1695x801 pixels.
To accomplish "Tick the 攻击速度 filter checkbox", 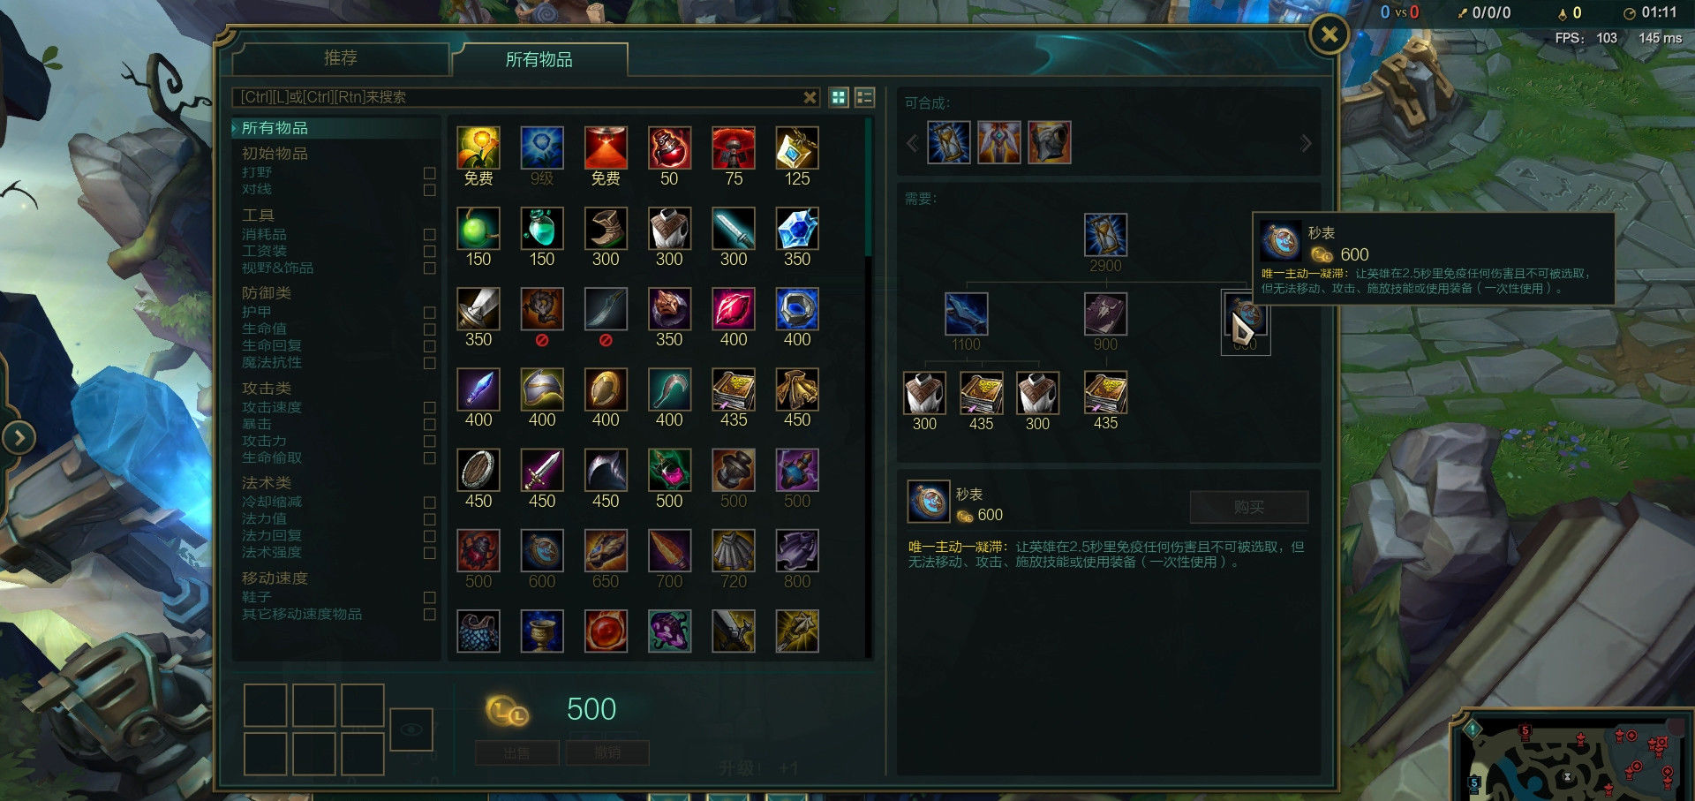I will [430, 408].
